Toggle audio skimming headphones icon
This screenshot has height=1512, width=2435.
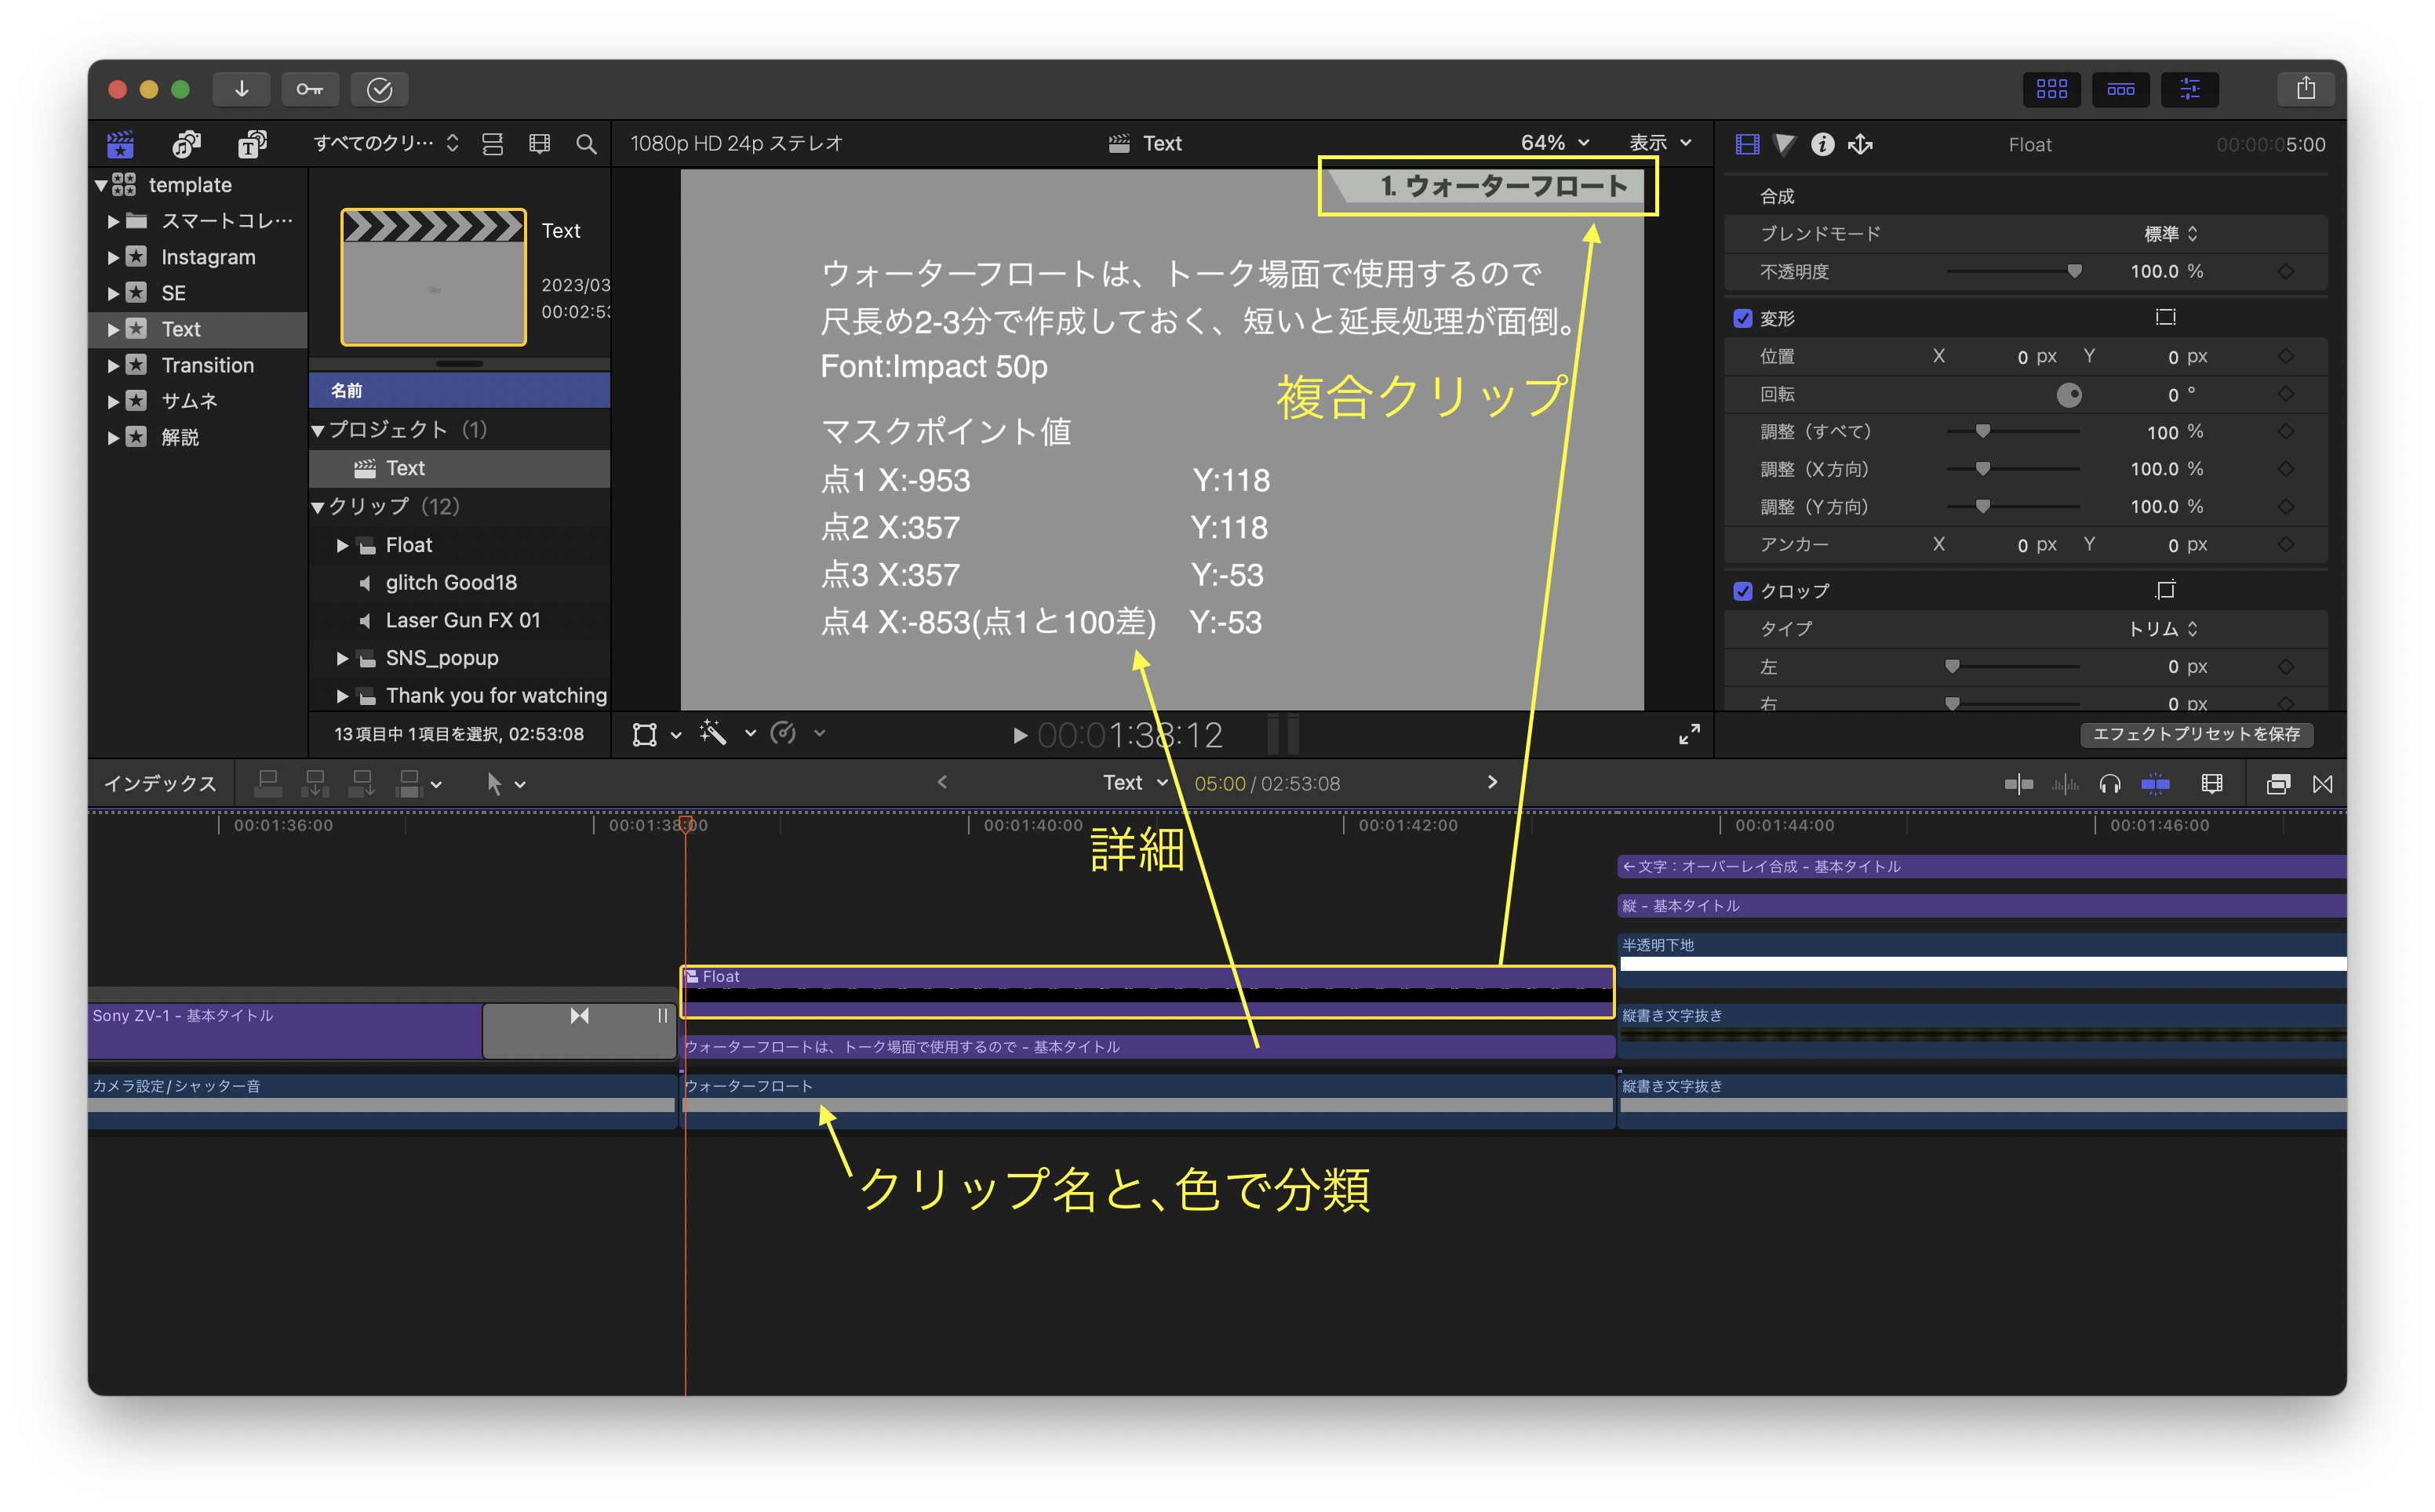click(x=2109, y=784)
